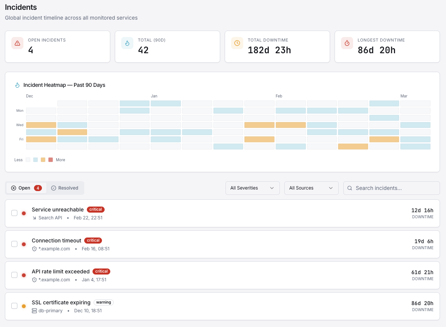Click the warning badge on SSL certificate expiring

[103, 302]
